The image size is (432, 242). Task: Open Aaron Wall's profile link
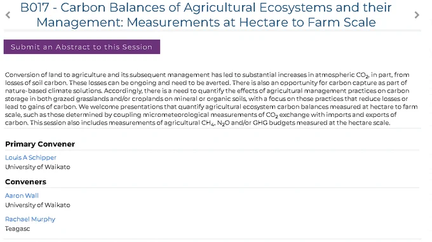point(22,196)
